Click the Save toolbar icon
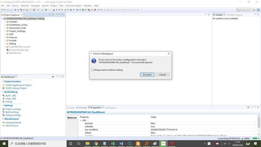Viewport: 261px width, 147px height. point(8,10)
